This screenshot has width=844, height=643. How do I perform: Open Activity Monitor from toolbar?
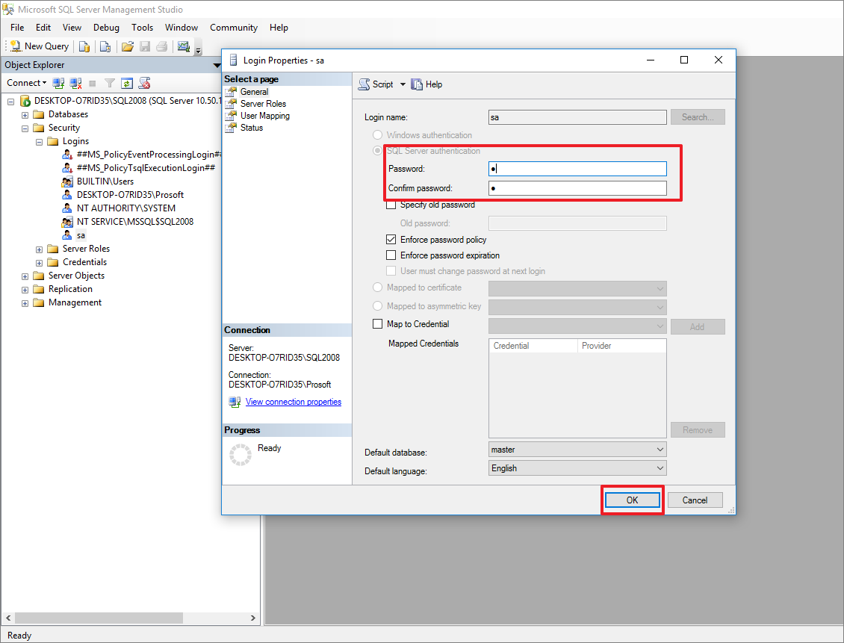coord(184,46)
